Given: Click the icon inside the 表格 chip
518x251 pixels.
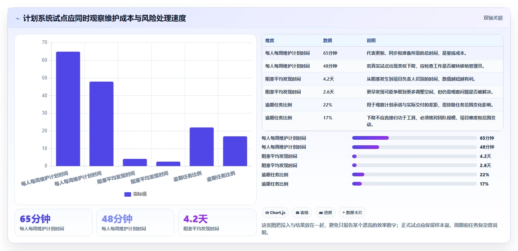Looking at the screenshot, I should (297, 213).
